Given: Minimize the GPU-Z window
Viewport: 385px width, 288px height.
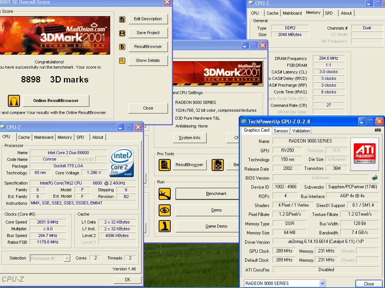Looking at the screenshot, I should (x=362, y=121).
